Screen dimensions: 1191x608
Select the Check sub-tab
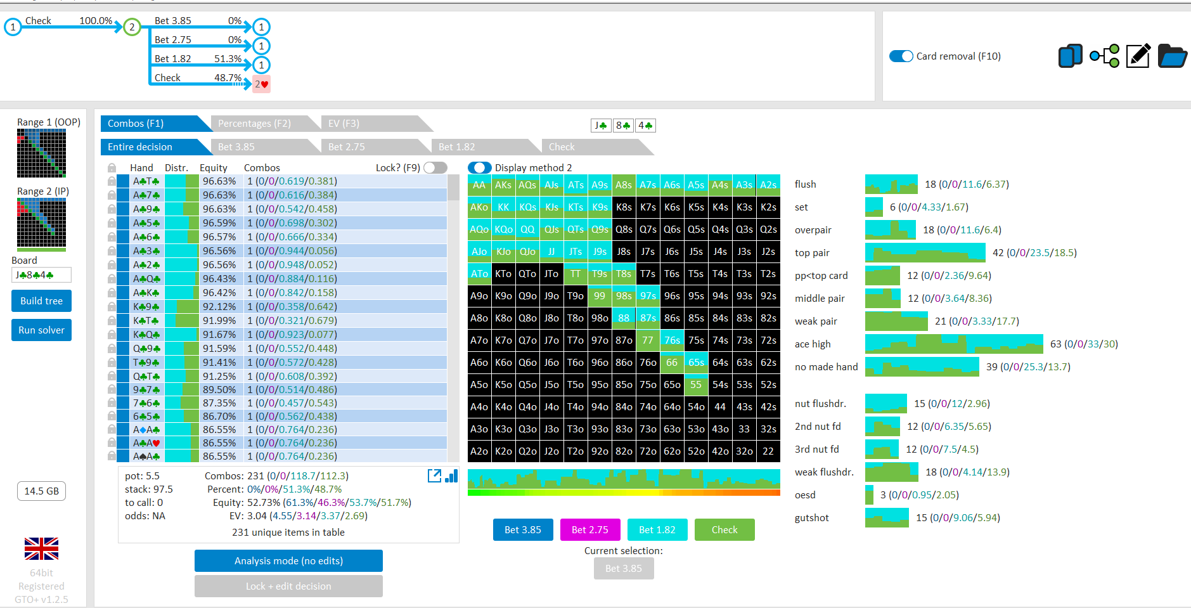596,147
